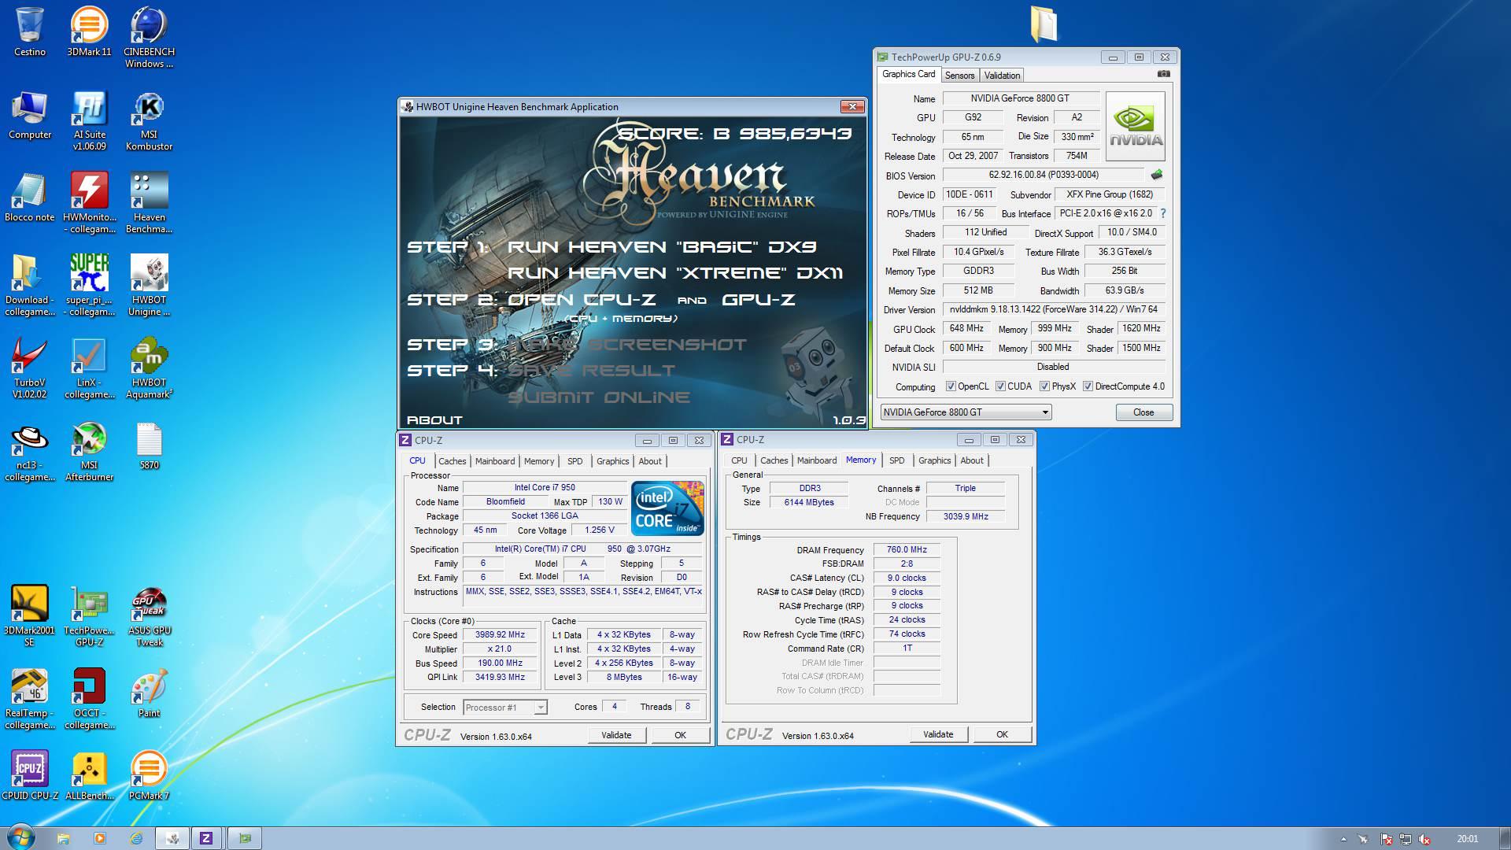Viewport: 1511px width, 850px height.
Task: Open Windows Explorer from taskbar
Action: point(63,838)
